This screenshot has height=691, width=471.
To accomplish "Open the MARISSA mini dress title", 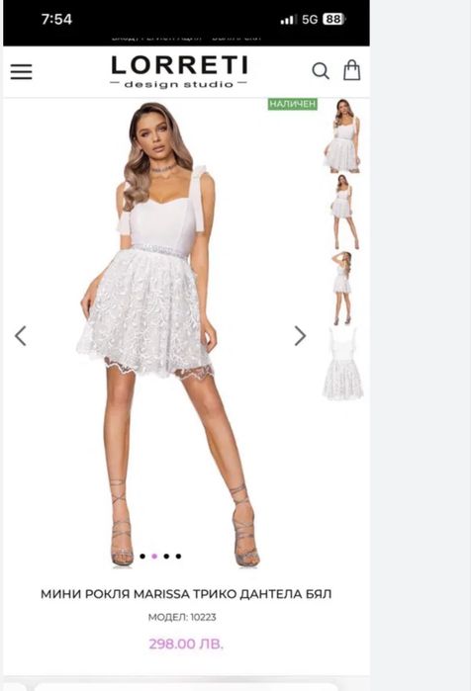I will tap(186, 594).
